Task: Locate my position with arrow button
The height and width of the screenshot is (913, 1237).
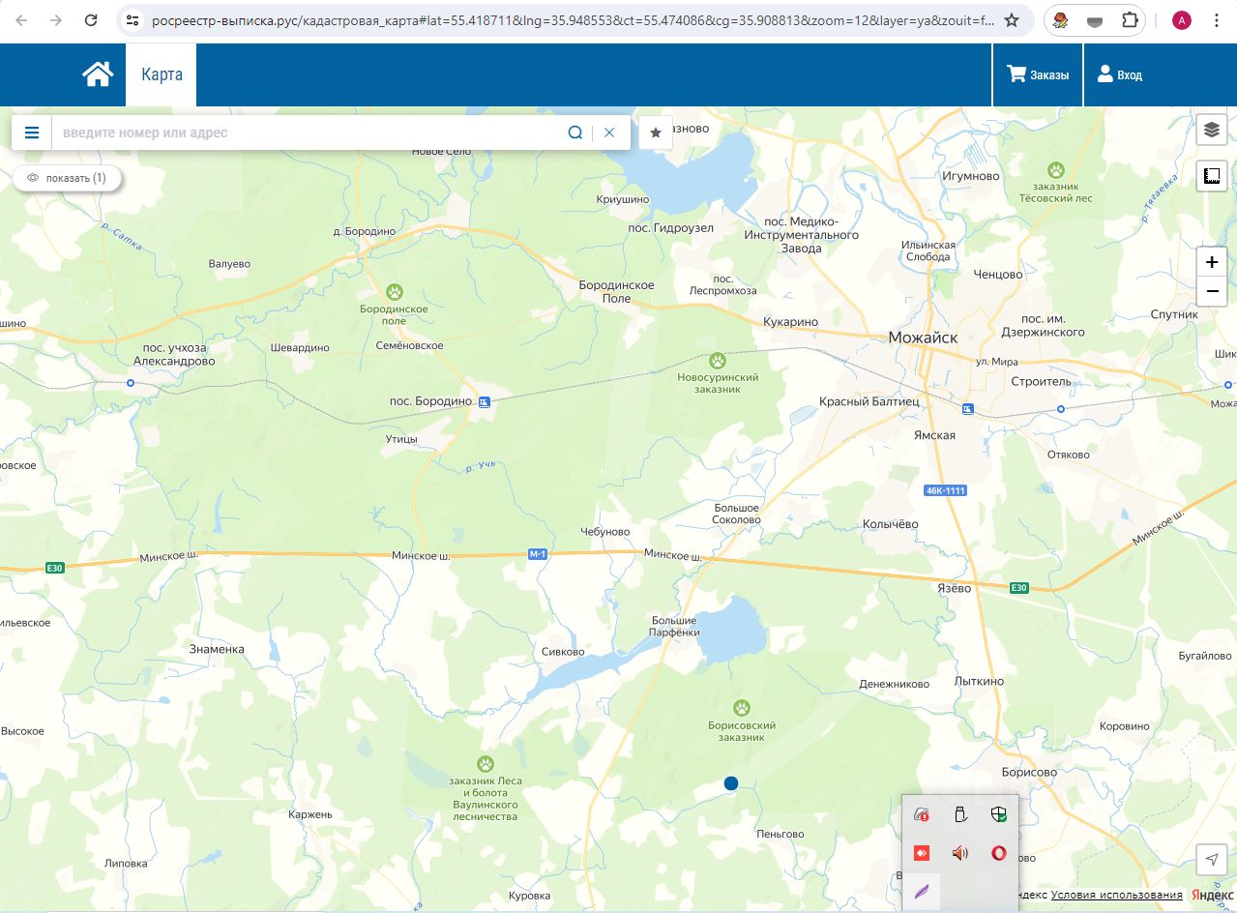Action: pos(1211,859)
